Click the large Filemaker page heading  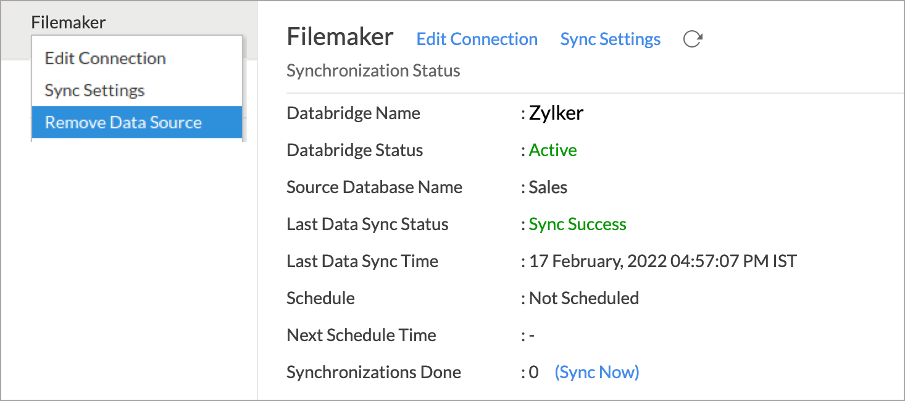point(340,37)
